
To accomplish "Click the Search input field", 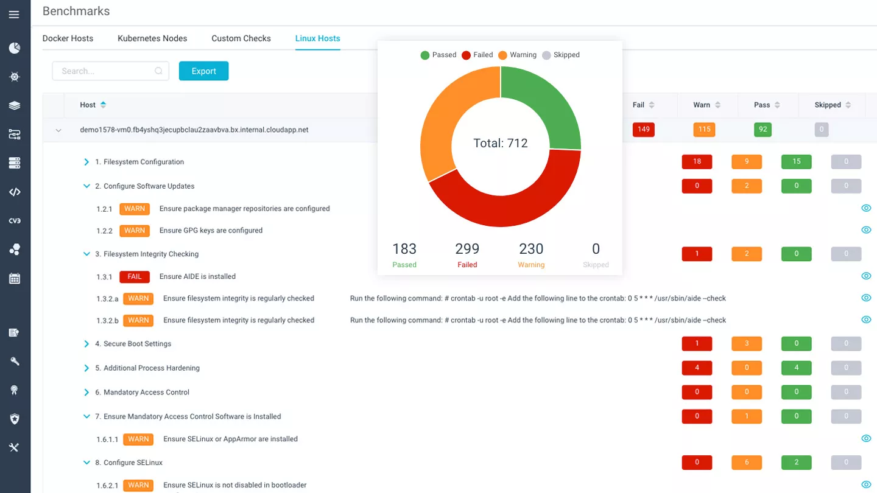I will pos(104,71).
